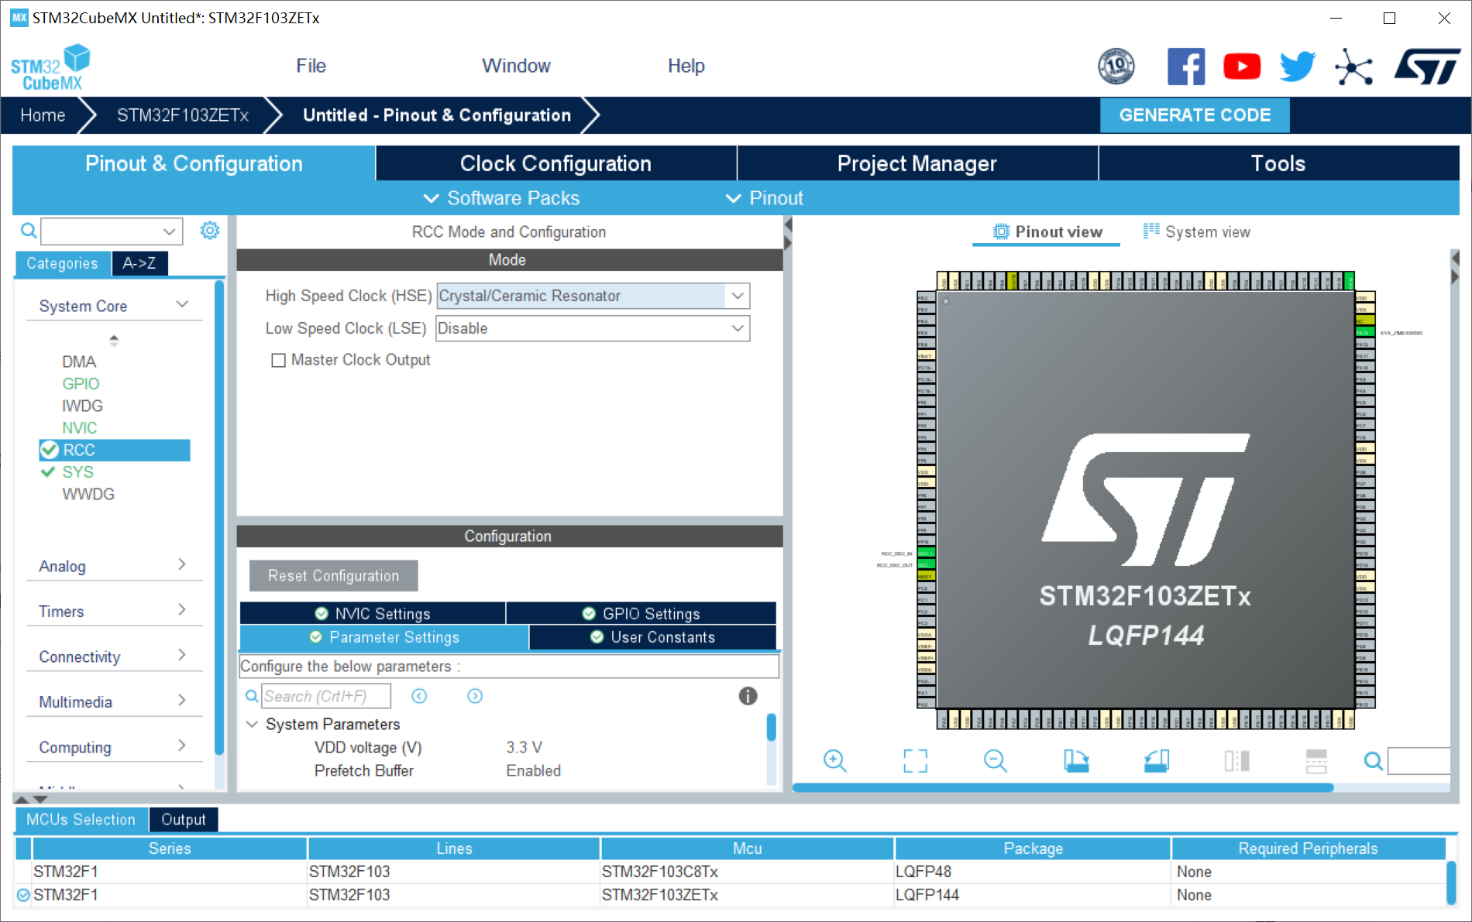Open the File menu

[x=311, y=66]
